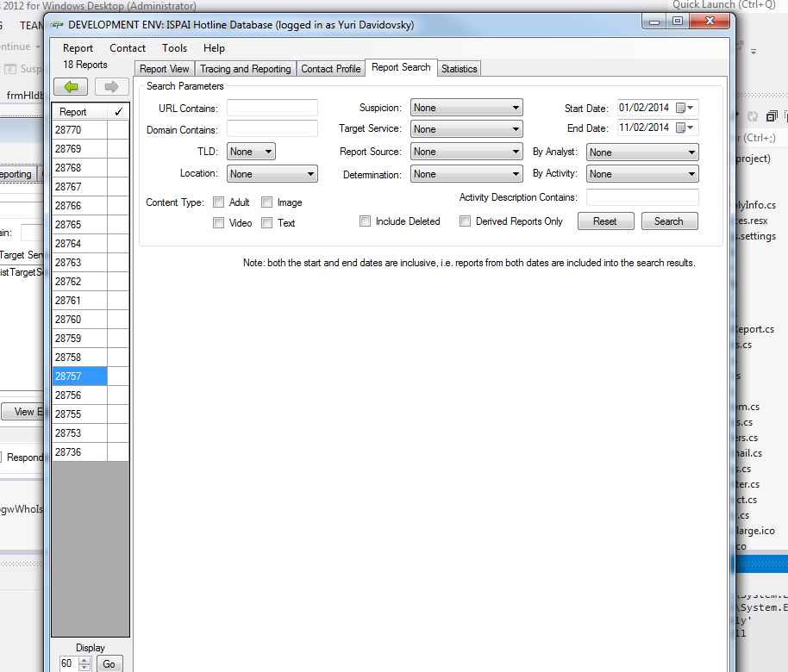Click the green back arrow button
The height and width of the screenshot is (672, 788).
tap(71, 86)
